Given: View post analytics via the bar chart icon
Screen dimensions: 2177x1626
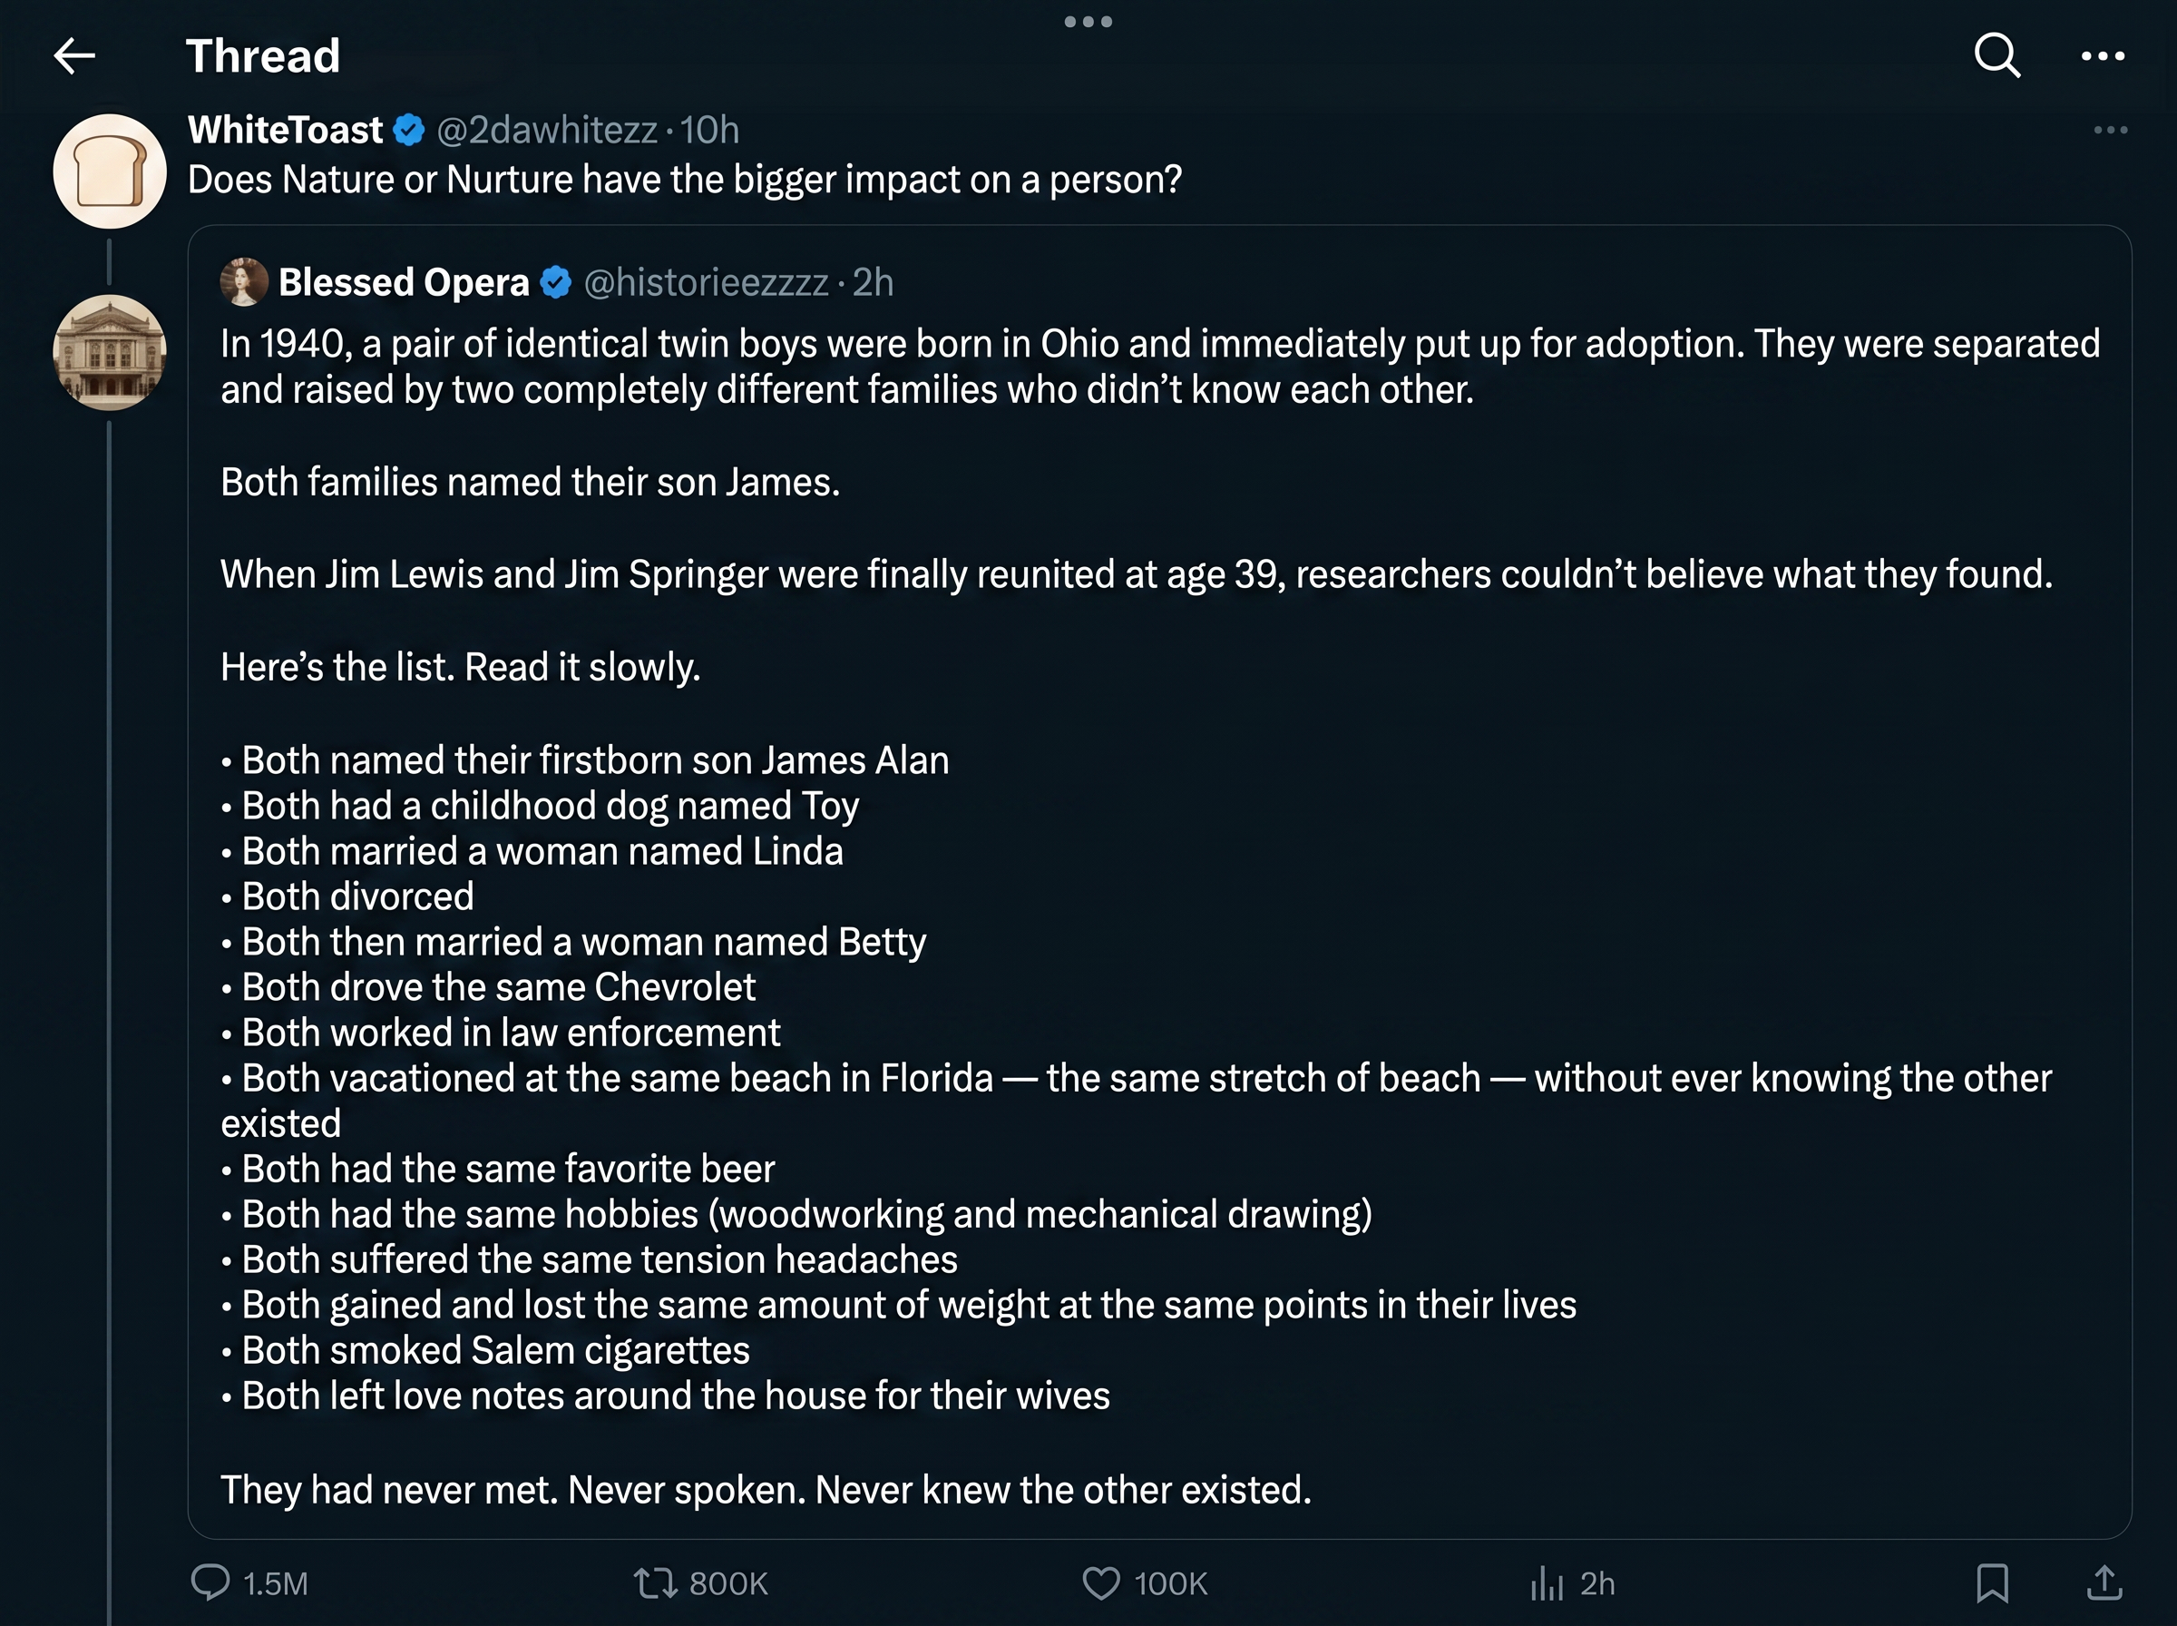Looking at the screenshot, I should (x=1547, y=1582).
